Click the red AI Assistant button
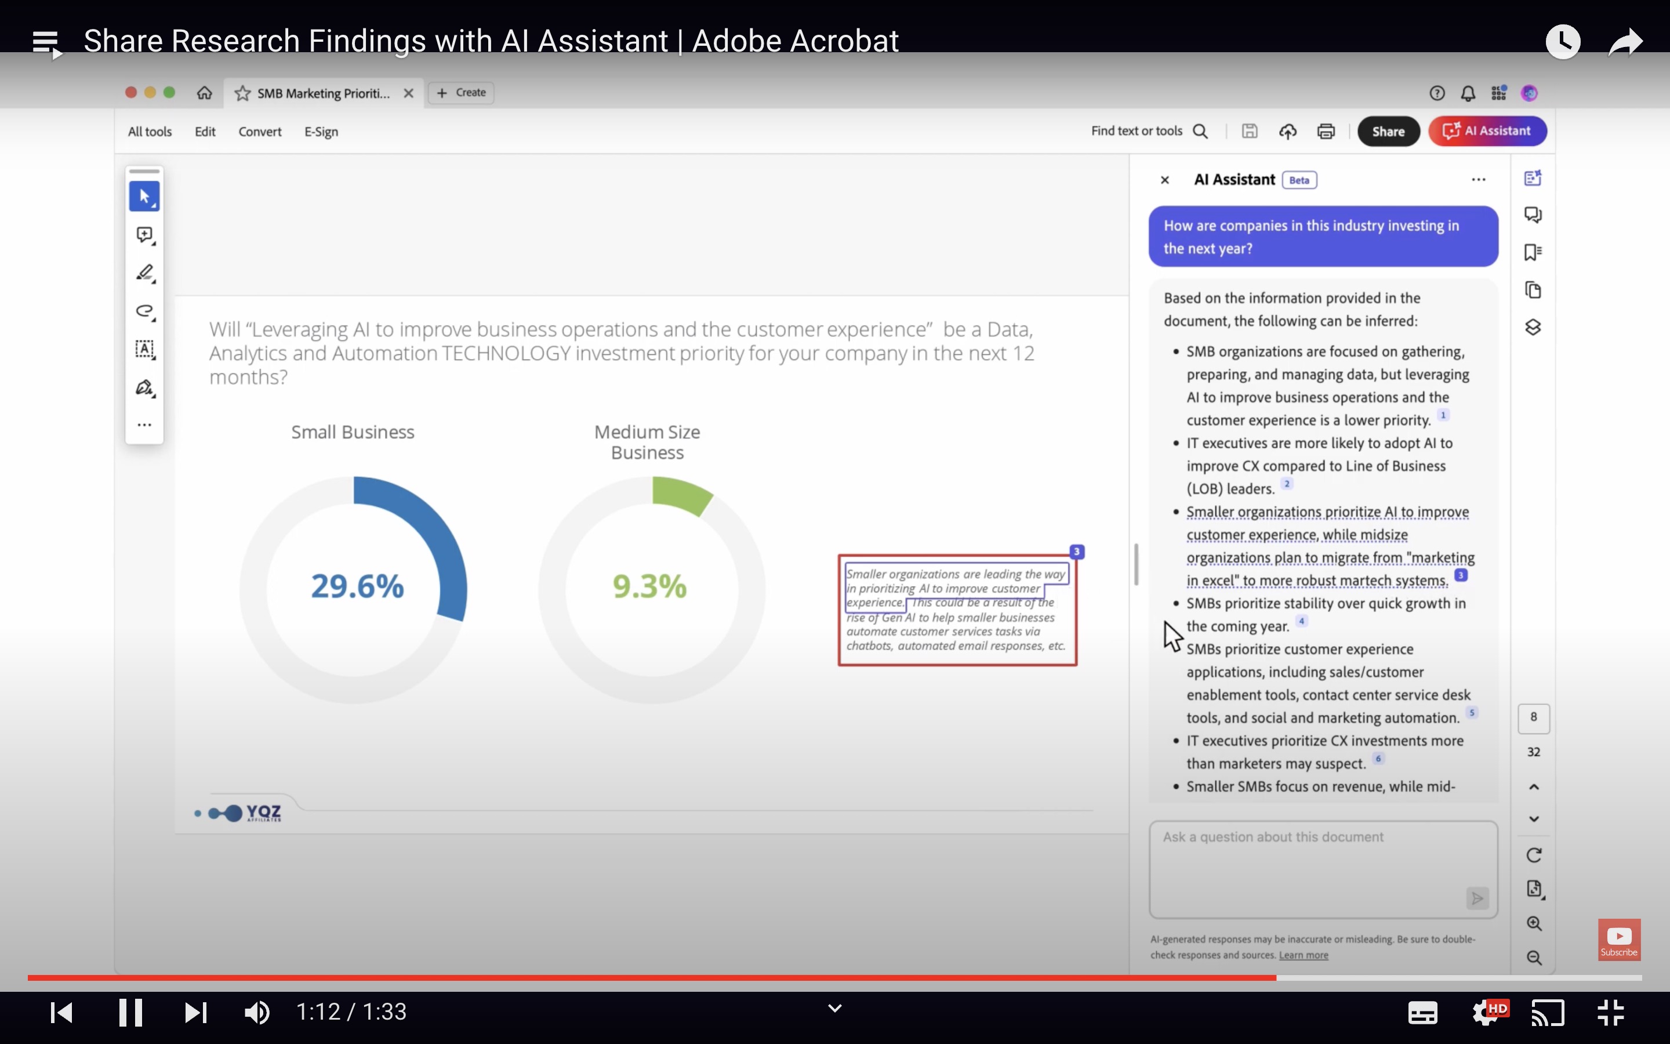1670x1044 pixels. coord(1488,131)
